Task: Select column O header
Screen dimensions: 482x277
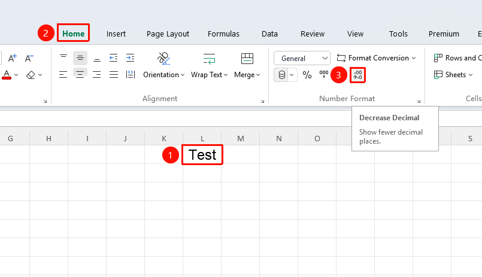Action: (317, 139)
